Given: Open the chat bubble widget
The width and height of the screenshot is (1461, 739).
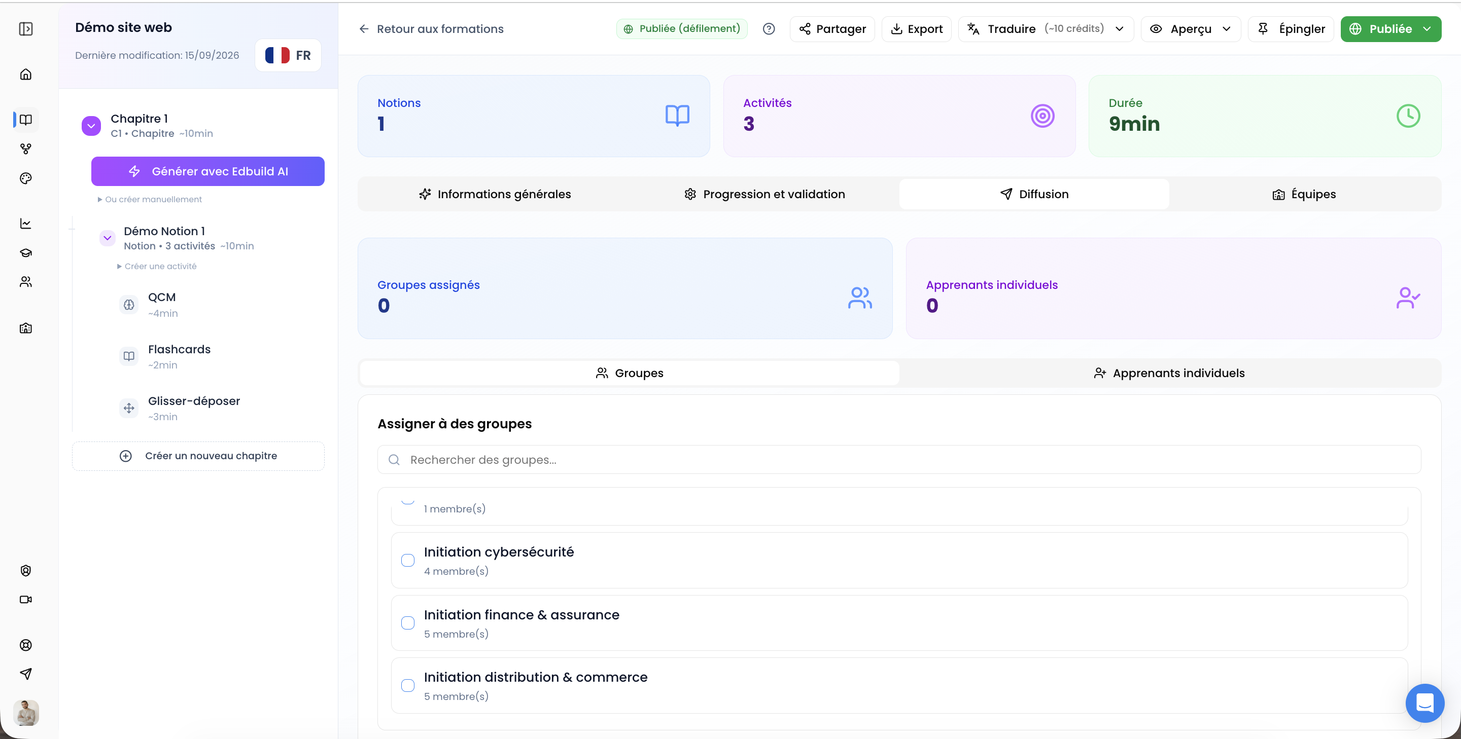Looking at the screenshot, I should click(x=1424, y=703).
